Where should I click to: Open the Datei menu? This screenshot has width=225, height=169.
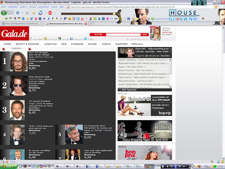point(3,7)
